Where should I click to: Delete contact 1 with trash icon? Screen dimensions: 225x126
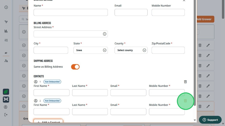point(185,82)
